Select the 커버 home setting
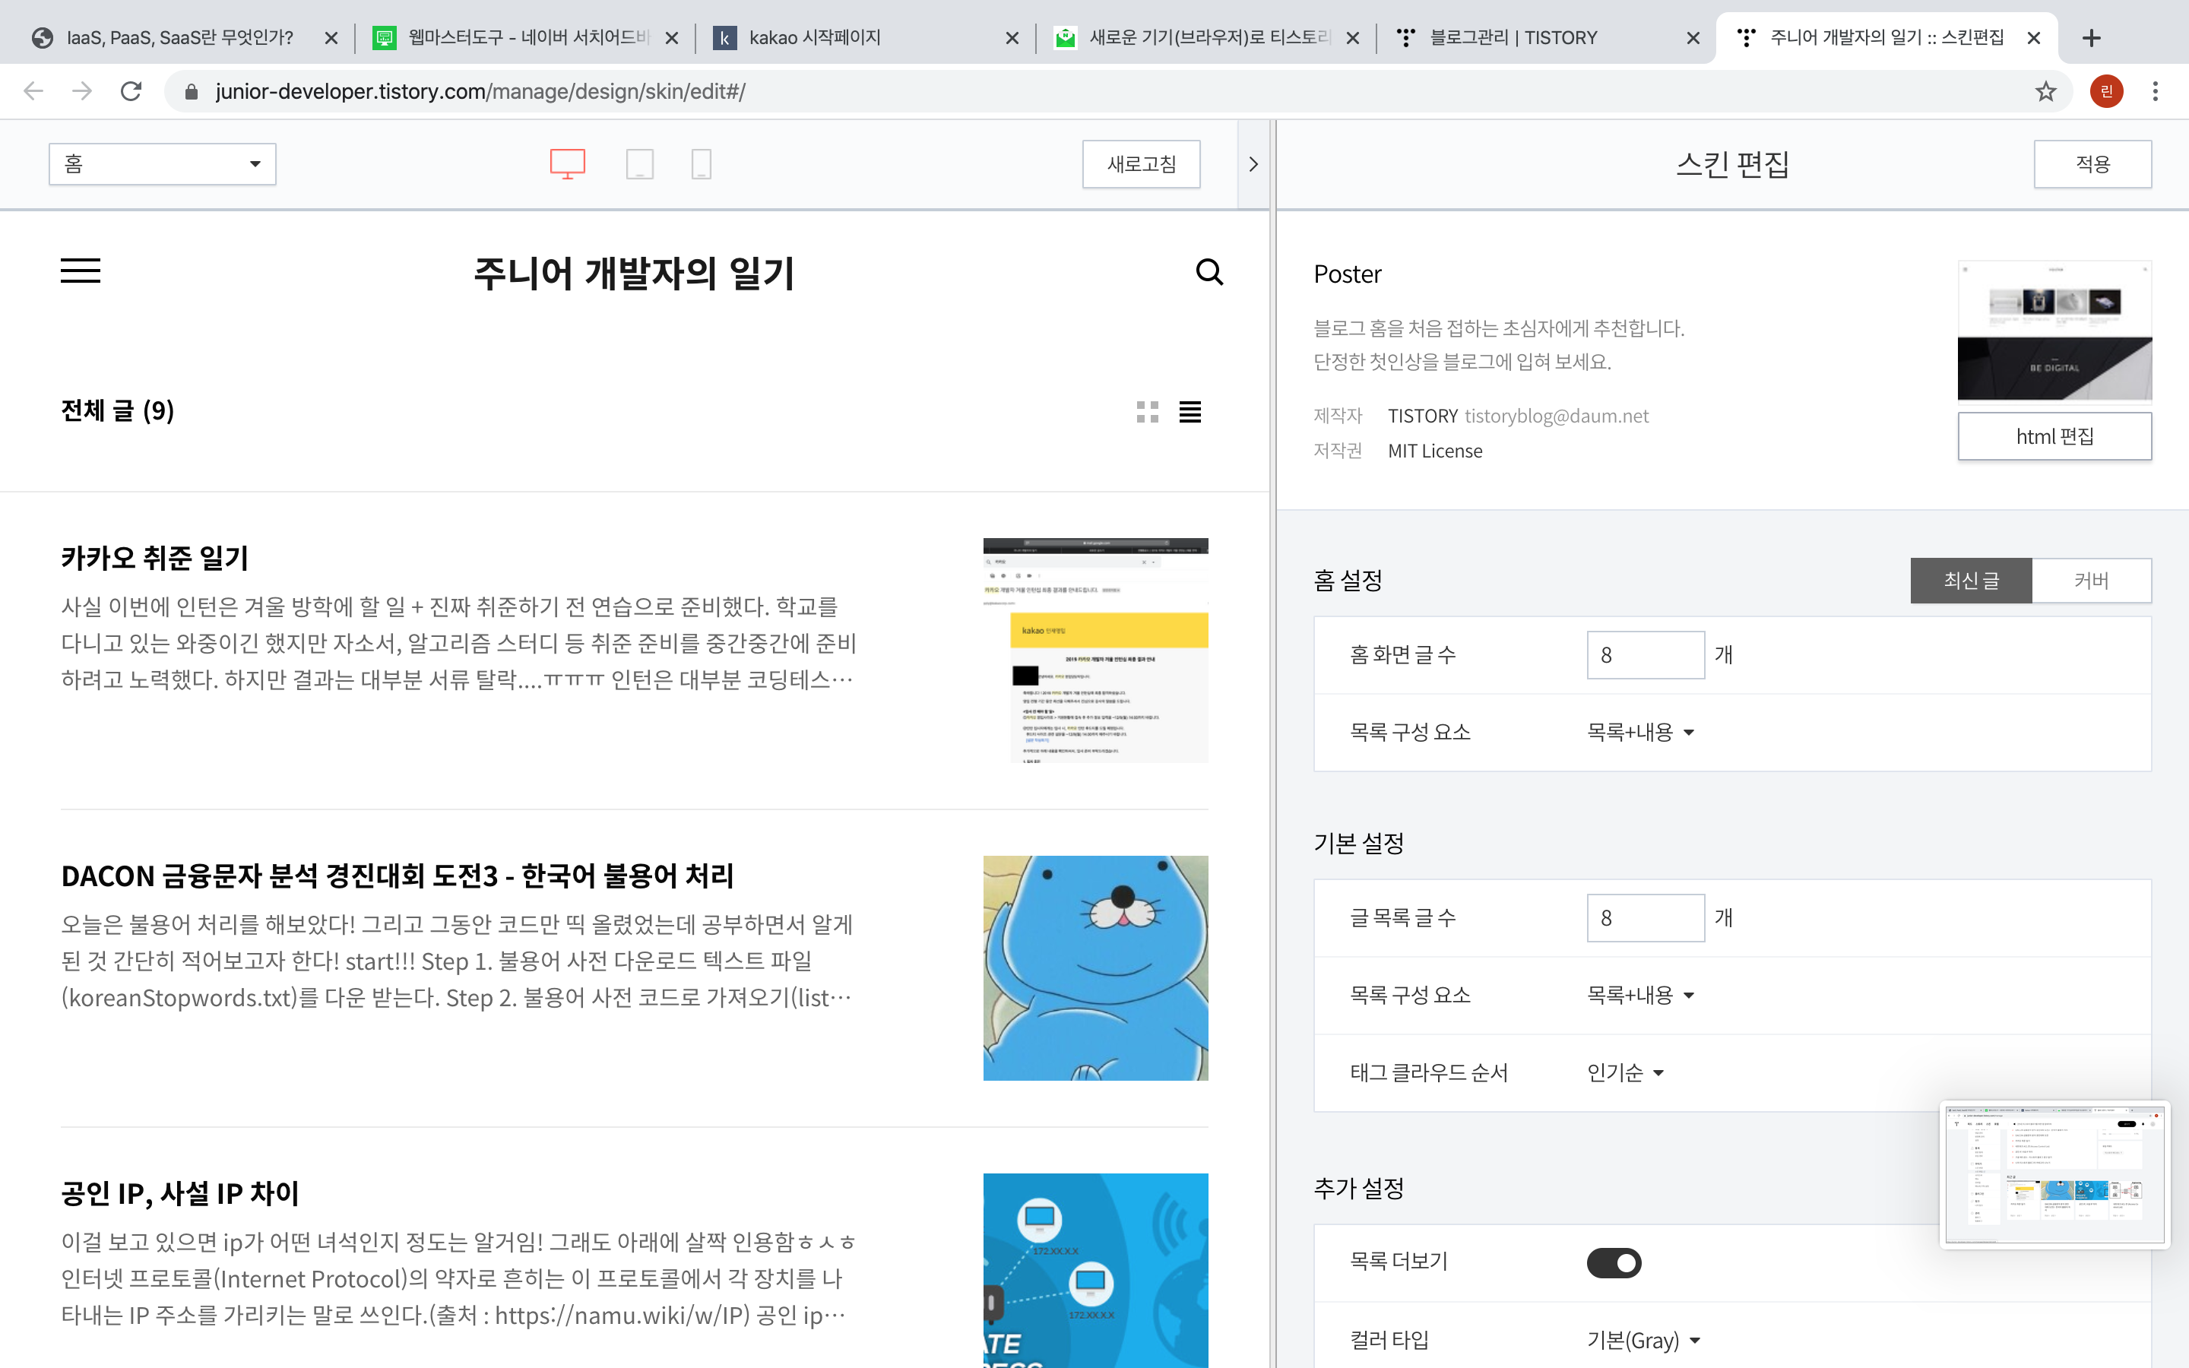2189x1368 pixels. (2090, 580)
